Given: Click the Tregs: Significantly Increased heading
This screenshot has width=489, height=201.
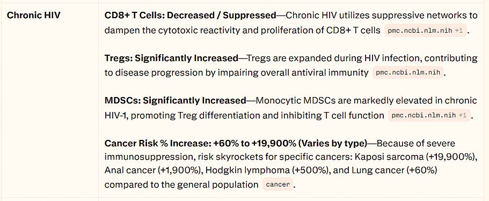Looking at the screenshot, I should (x=171, y=58).
